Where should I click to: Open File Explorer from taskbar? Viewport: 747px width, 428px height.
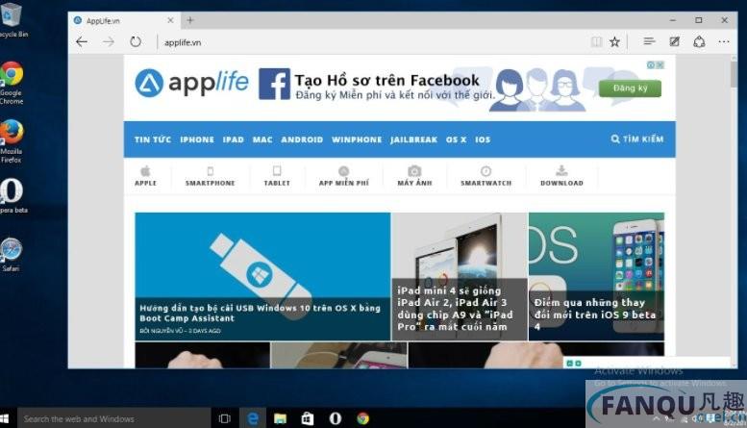pos(280,418)
